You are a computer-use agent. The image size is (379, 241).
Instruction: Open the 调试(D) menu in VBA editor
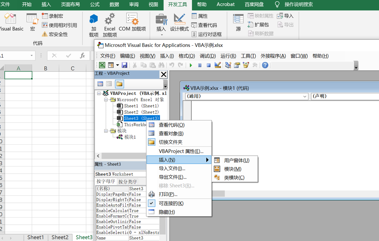pos(208,56)
